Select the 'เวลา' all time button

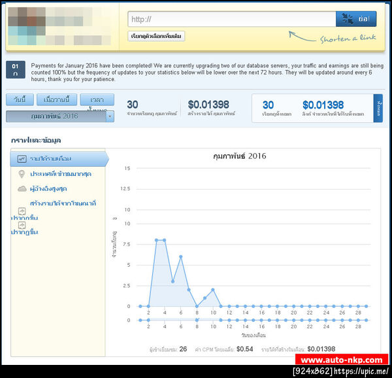tap(97, 99)
